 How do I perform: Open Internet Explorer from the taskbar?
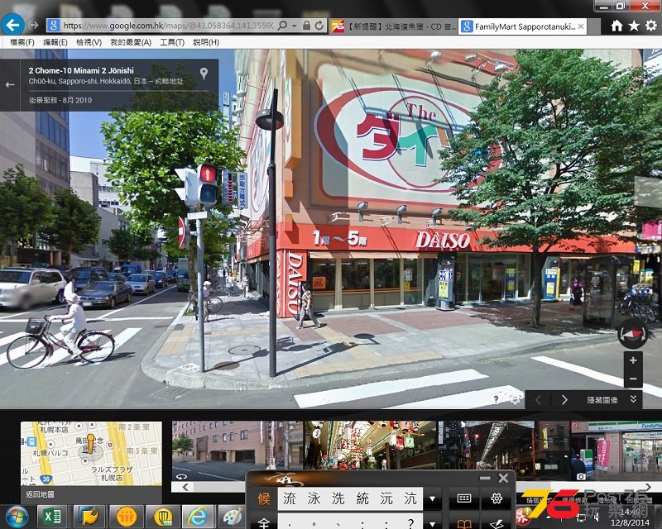tap(197, 517)
